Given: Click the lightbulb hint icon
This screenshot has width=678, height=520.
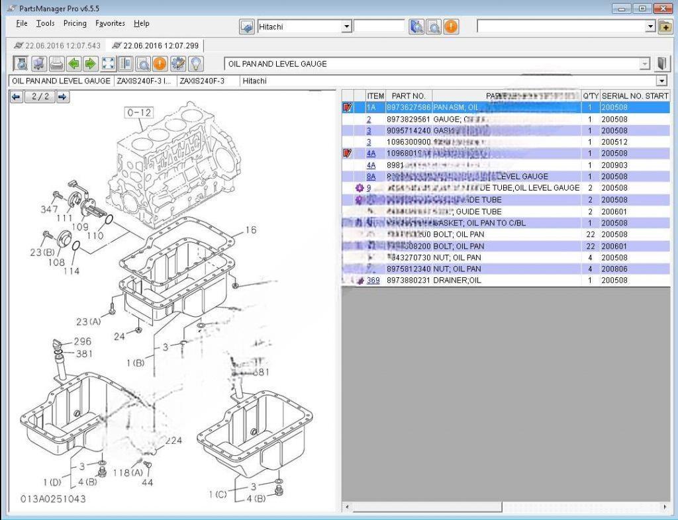Looking at the screenshot, I should (x=195, y=64).
